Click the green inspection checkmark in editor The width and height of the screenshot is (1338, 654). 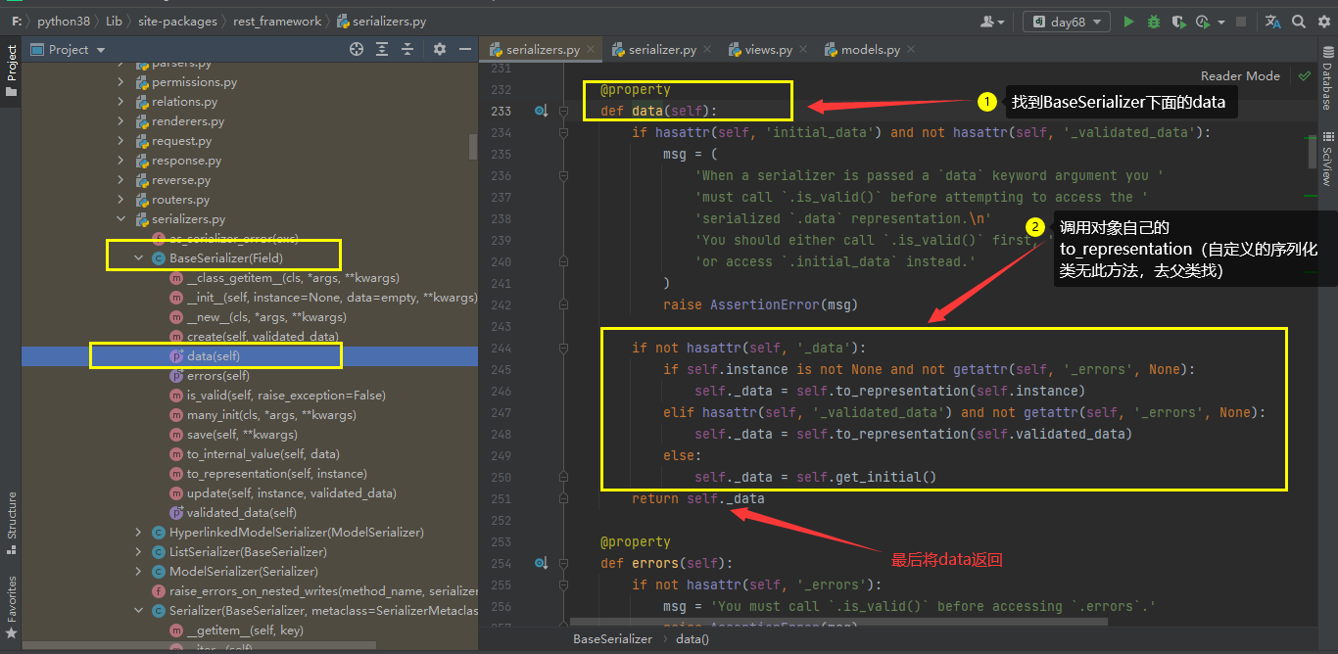click(x=1304, y=75)
